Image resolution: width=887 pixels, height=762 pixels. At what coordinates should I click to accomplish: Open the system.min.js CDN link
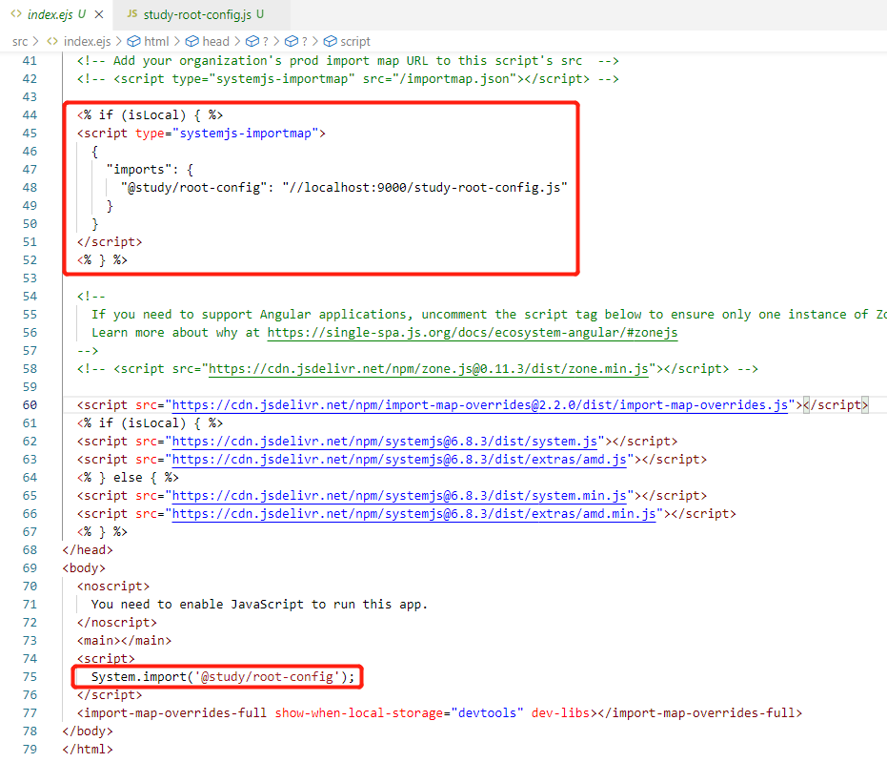[x=399, y=495]
